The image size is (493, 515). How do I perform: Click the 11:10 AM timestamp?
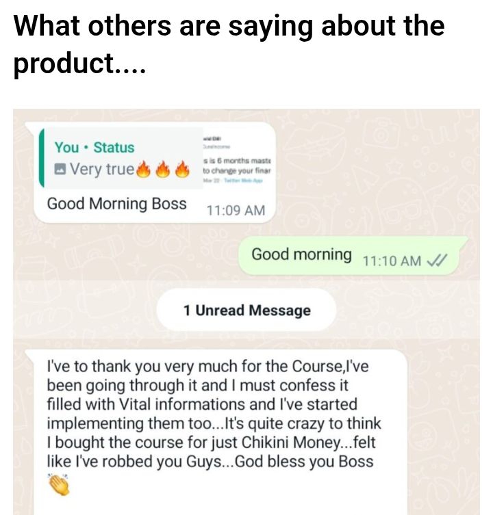[392, 261]
